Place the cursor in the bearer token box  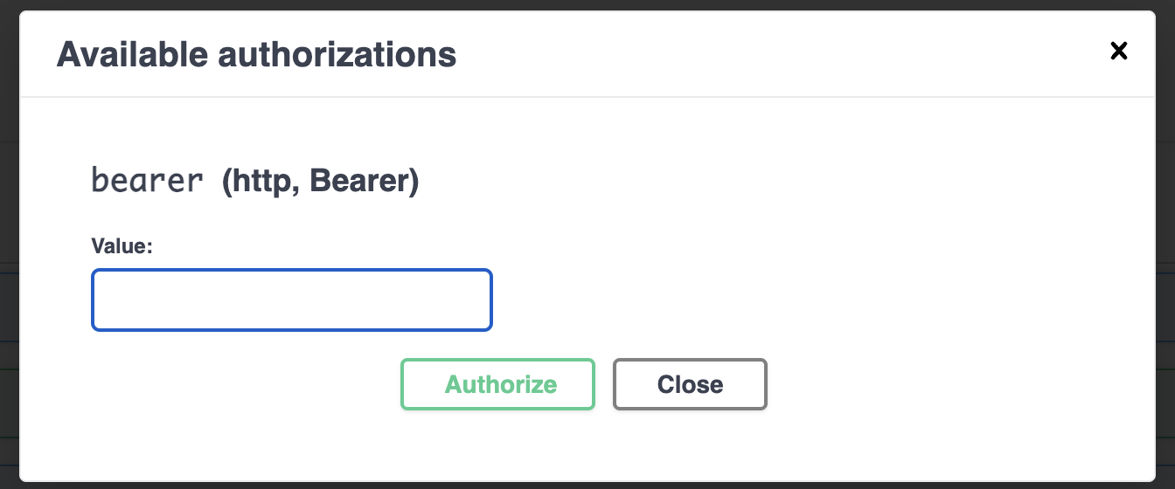pos(292,300)
